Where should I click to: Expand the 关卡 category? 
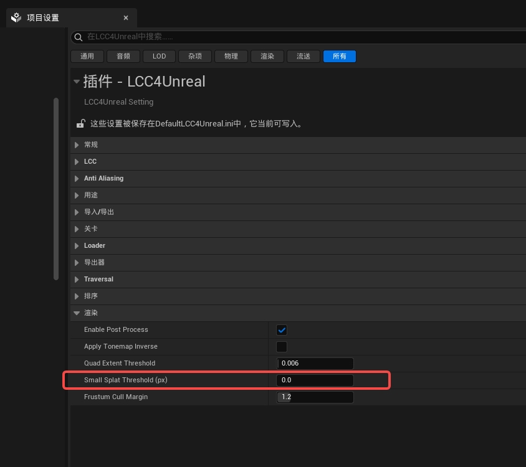(77, 229)
